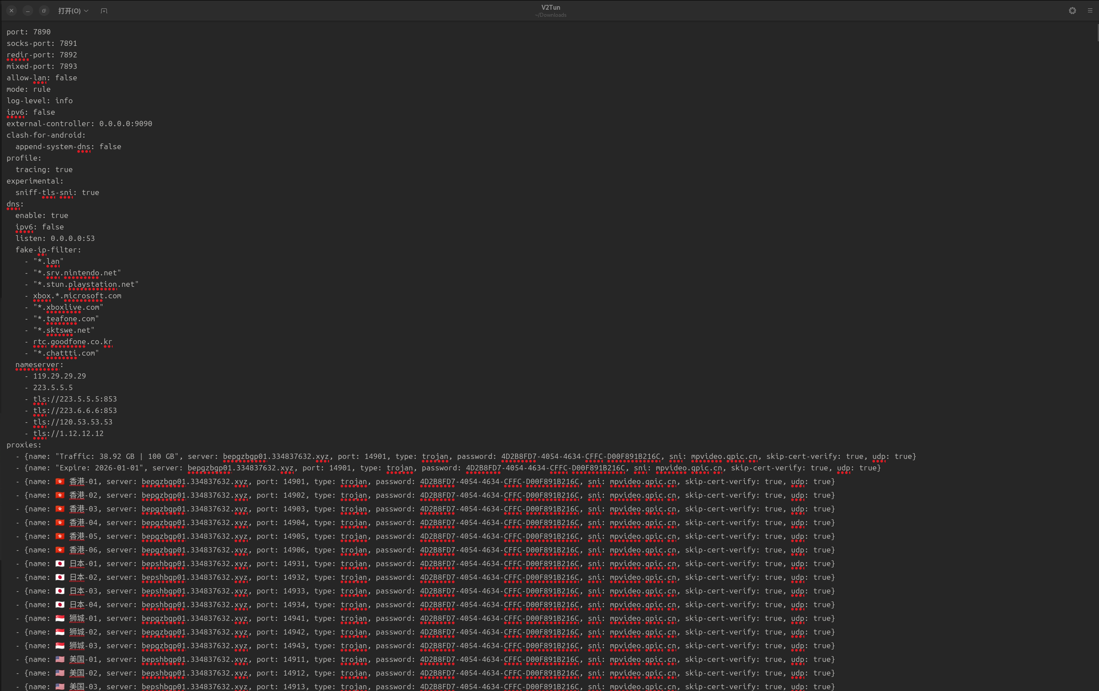Close the text editor window
The image size is (1099, 691).
click(11, 11)
